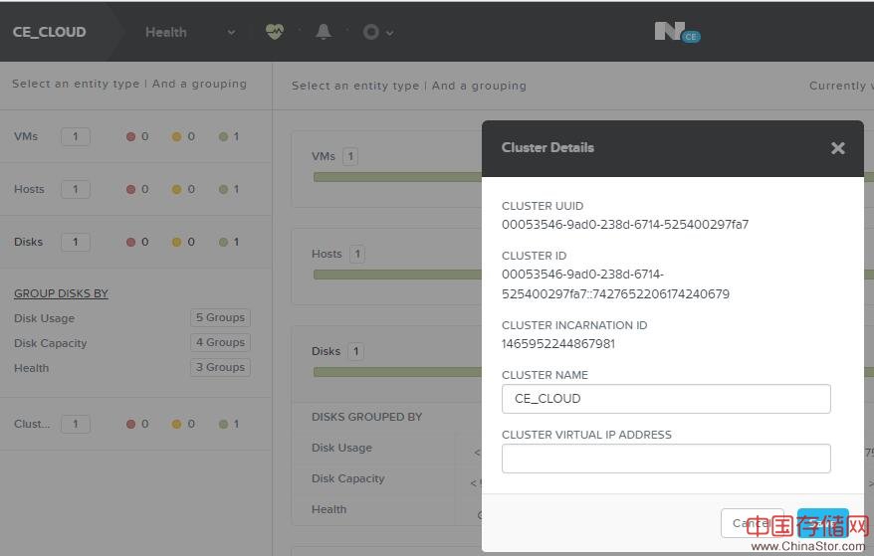Click the VMs green health bar
This screenshot has height=556, width=874.
pos(397,177)
